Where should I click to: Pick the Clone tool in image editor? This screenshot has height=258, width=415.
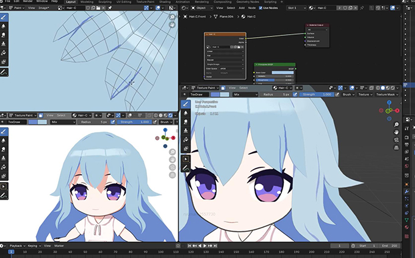(x=4, y=44)
